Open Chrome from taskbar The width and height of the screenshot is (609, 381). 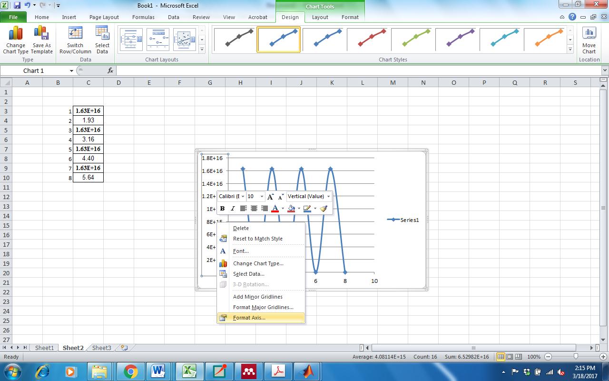pos(130,371)
